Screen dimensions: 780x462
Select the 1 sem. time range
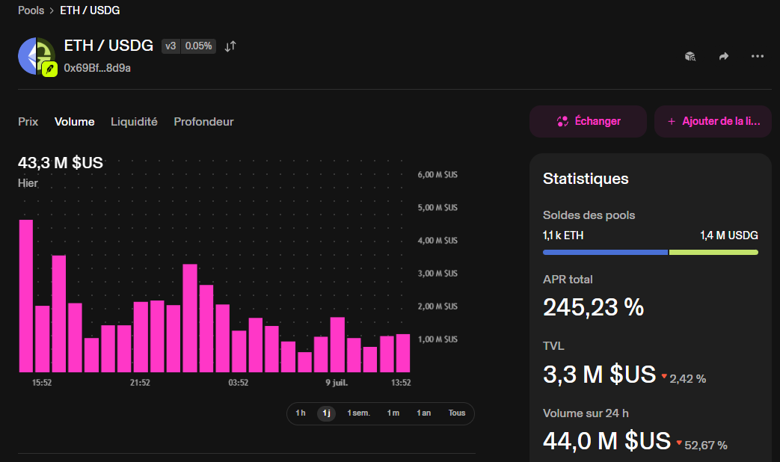tap(359, 413)
